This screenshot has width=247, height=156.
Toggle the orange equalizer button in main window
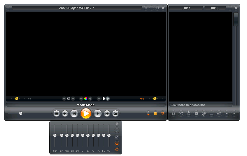(x=155, y=113)
